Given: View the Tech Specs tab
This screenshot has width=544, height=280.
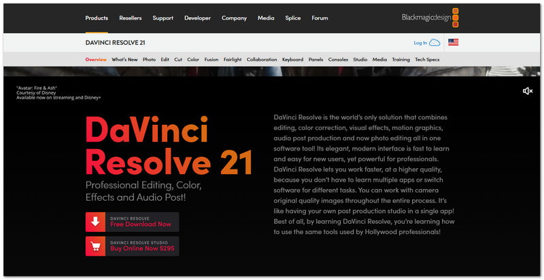Looking at the screenshot, I should coord(427,60).
